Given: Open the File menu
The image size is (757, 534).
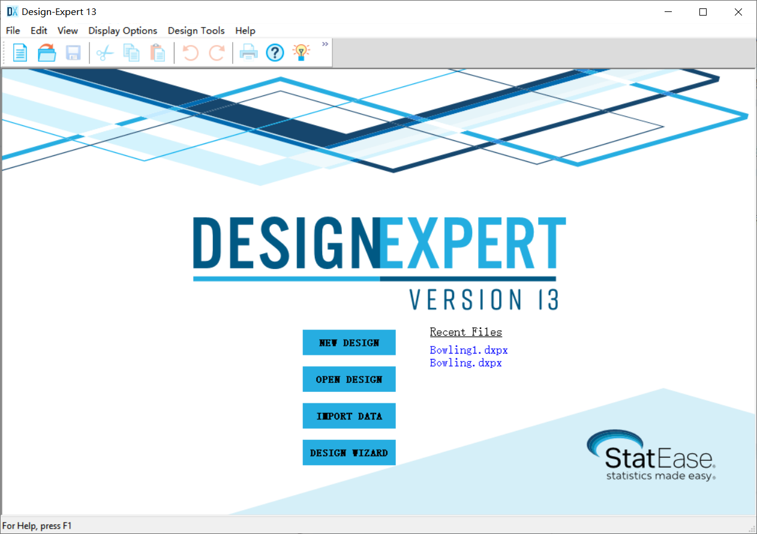Looking at the screenshot, I should [13, 31].
